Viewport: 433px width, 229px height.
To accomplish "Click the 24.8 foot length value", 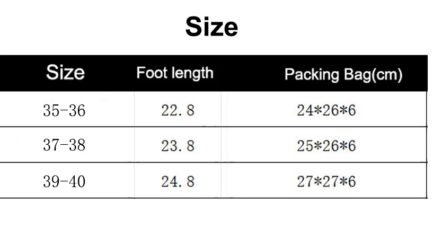I will 178,182.
